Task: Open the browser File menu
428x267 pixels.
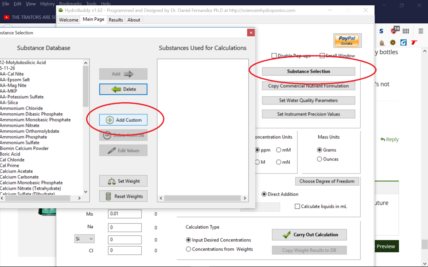Action: (6, 4)
